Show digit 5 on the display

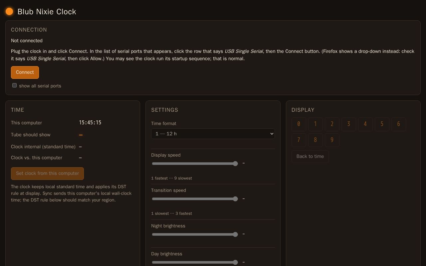coord(382,124)
